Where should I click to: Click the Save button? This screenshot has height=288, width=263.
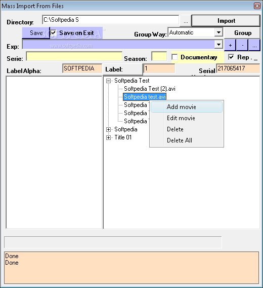point(36,33)
